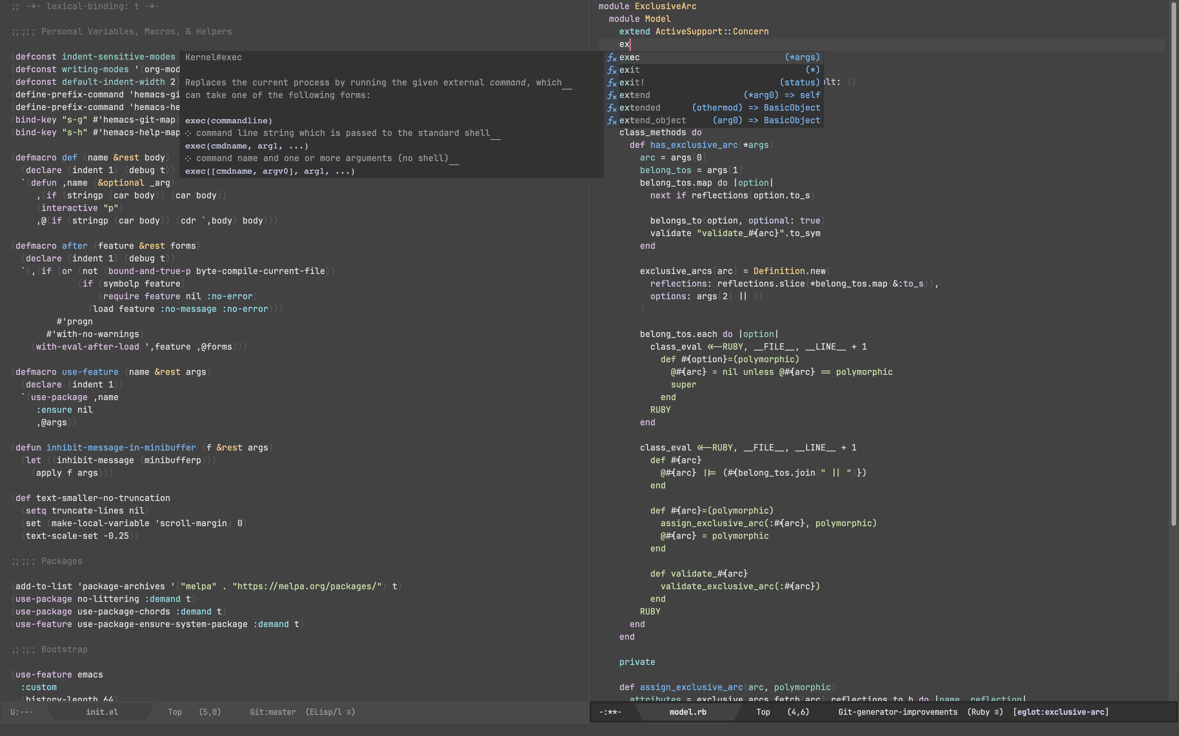Choose the extended completion candidate

pos(640,107)
